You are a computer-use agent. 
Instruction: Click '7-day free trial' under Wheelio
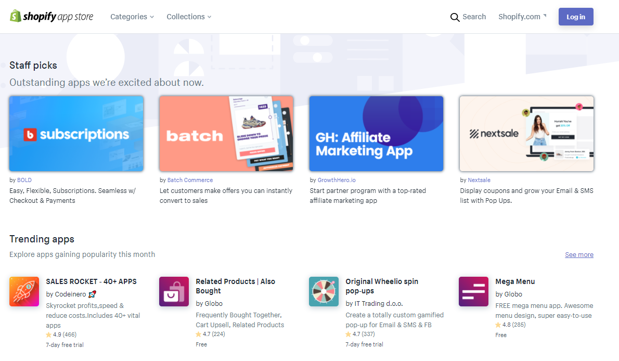point(364,344)
